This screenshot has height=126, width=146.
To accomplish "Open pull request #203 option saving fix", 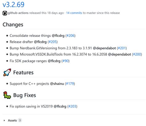I will click(x=72, y=106).
